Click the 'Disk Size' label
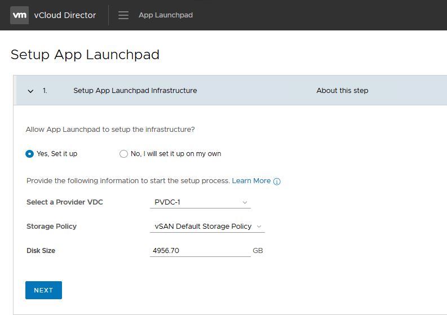This screenshot has height=315, width=447. click(41, 251)
